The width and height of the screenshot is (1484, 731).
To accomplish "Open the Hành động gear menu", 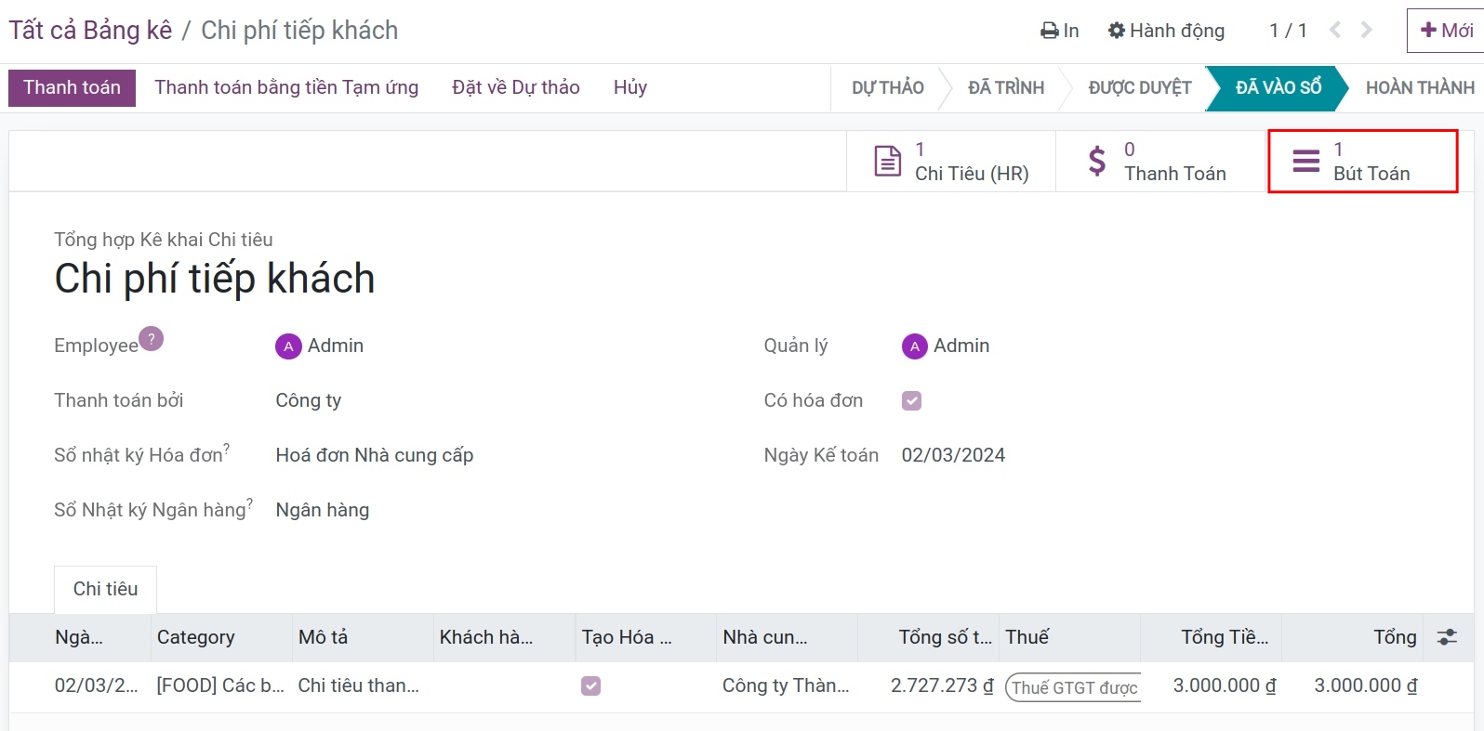I will tap(1166, 31).
